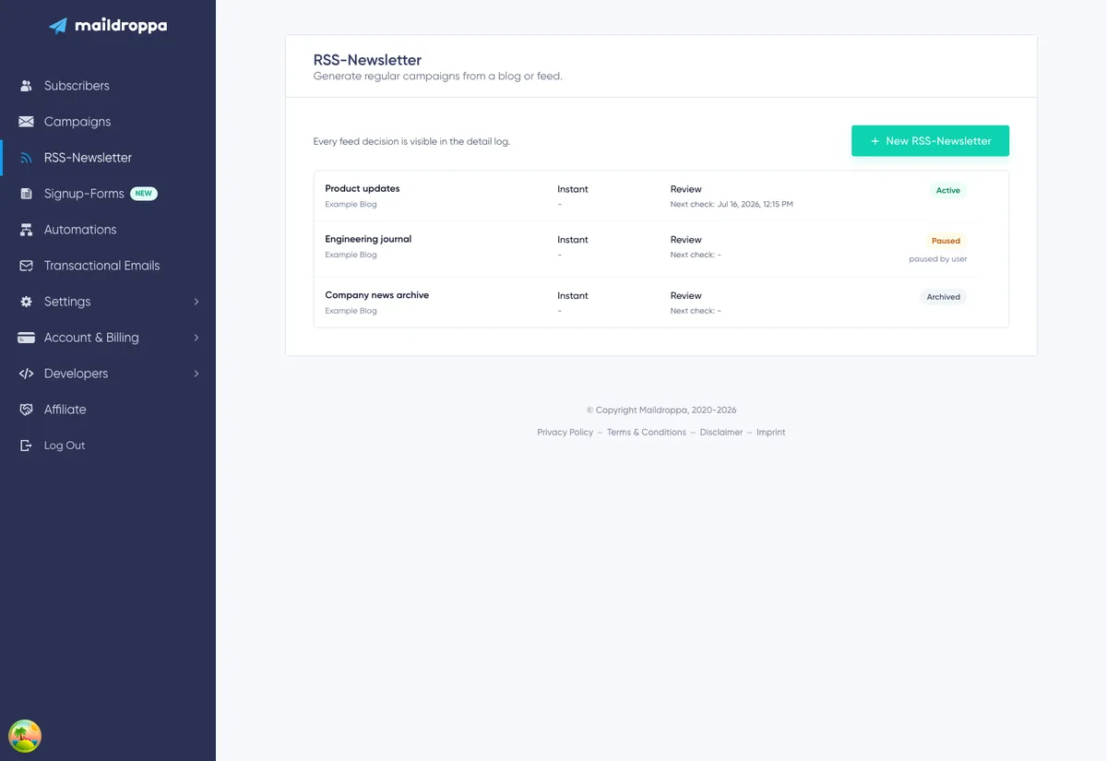Go to Campaigns section
This screenshot has height=761, width=1107.
pyautogui.click(x=77, y=122)
